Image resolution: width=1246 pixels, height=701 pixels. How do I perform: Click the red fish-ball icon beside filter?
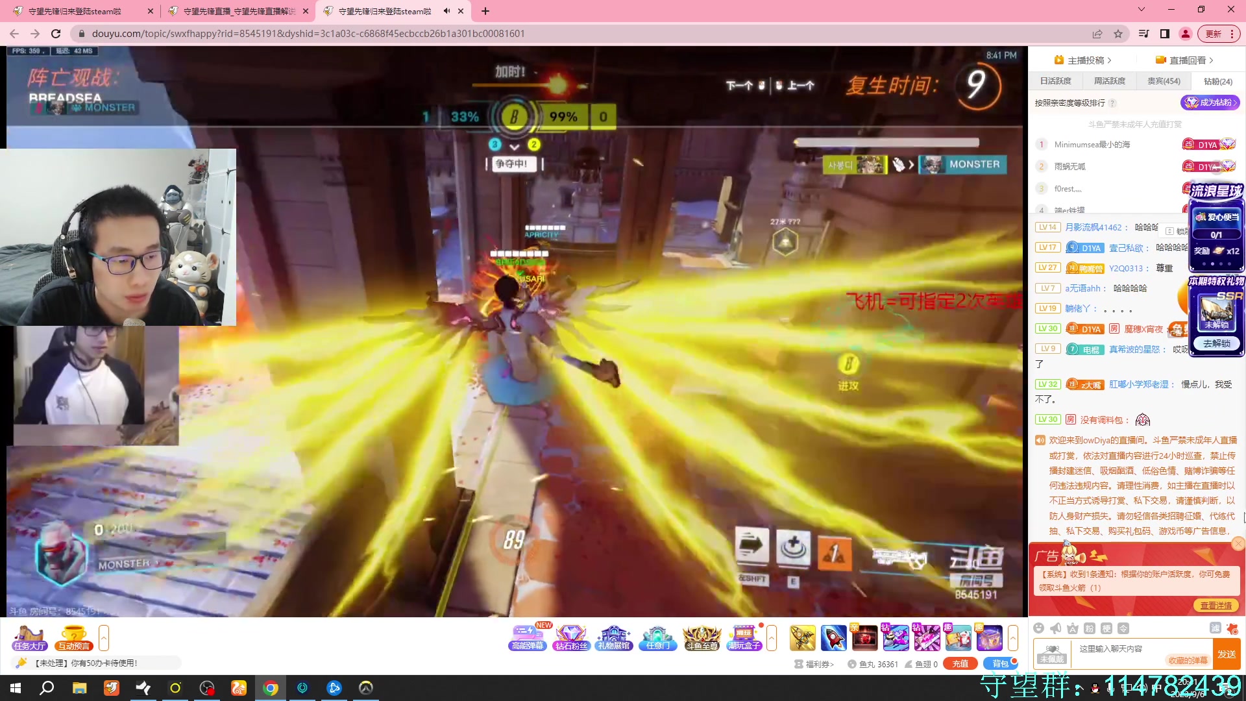point(1232,628)
